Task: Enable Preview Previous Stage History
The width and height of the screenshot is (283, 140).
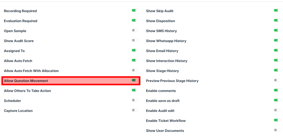Action: (277, 80)
